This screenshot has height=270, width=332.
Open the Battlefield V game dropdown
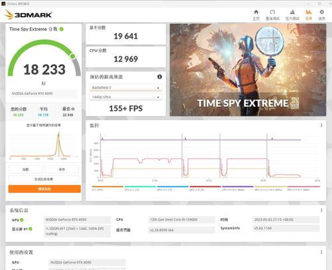point(125,88)
